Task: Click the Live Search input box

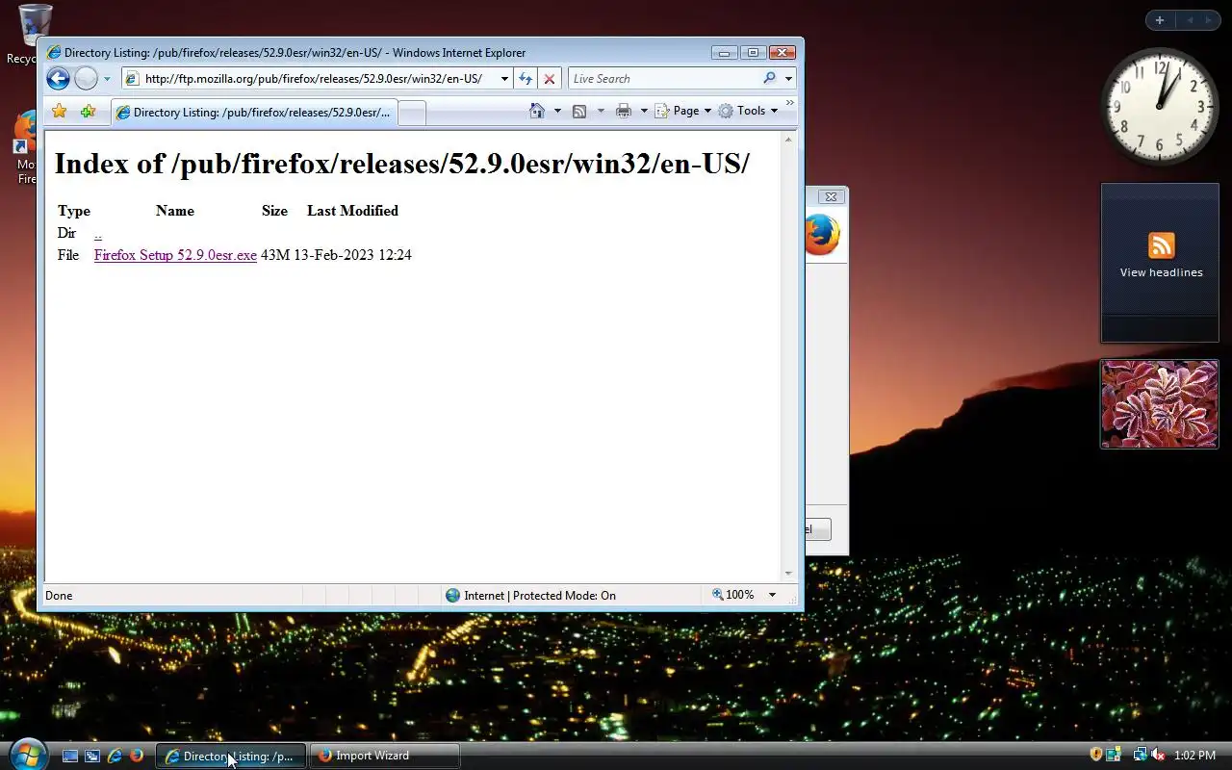Action: pos(664,79)
